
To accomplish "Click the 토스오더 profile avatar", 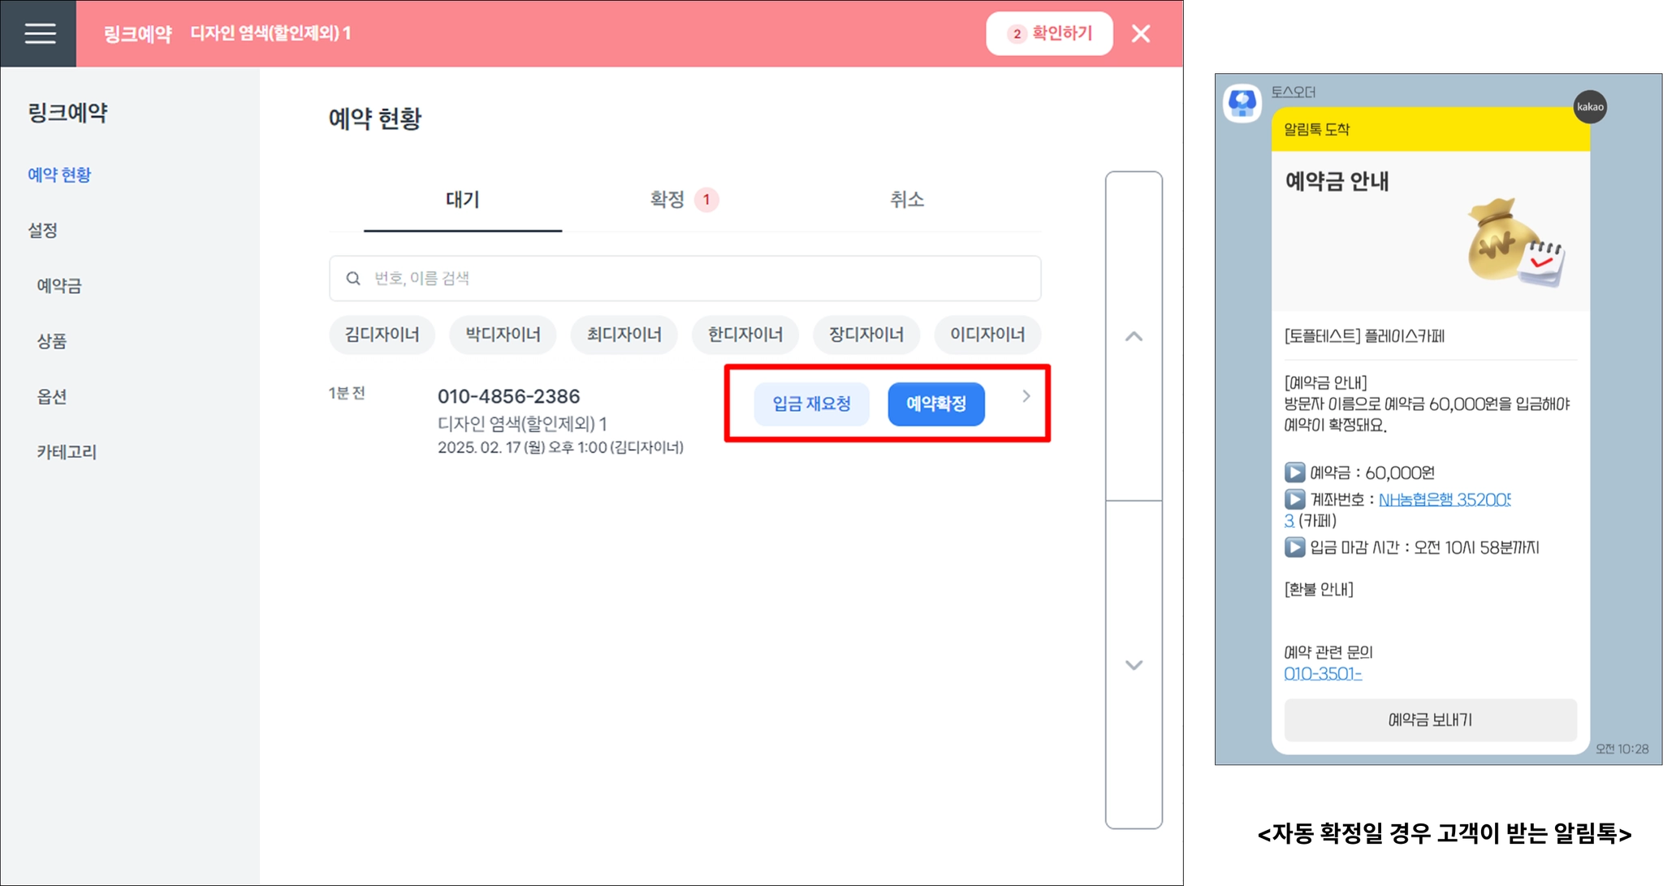I will coord(1242,103).
